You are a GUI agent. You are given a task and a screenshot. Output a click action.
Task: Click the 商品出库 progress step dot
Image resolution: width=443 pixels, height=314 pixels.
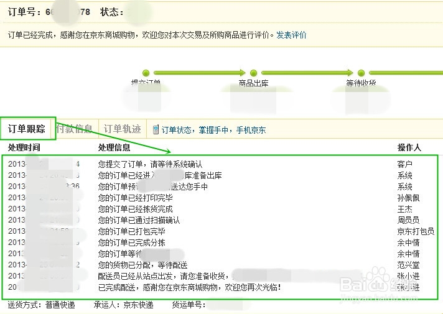coord(253,73)
